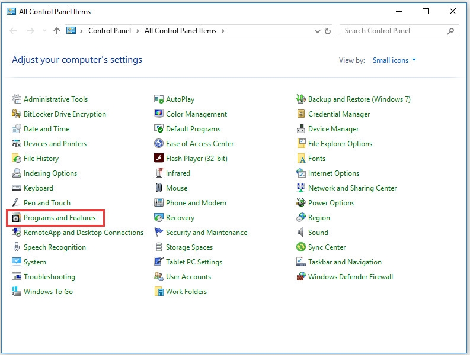Click the Power Options icon
This screenshot has width=470, height=355.
pos(301,202)
